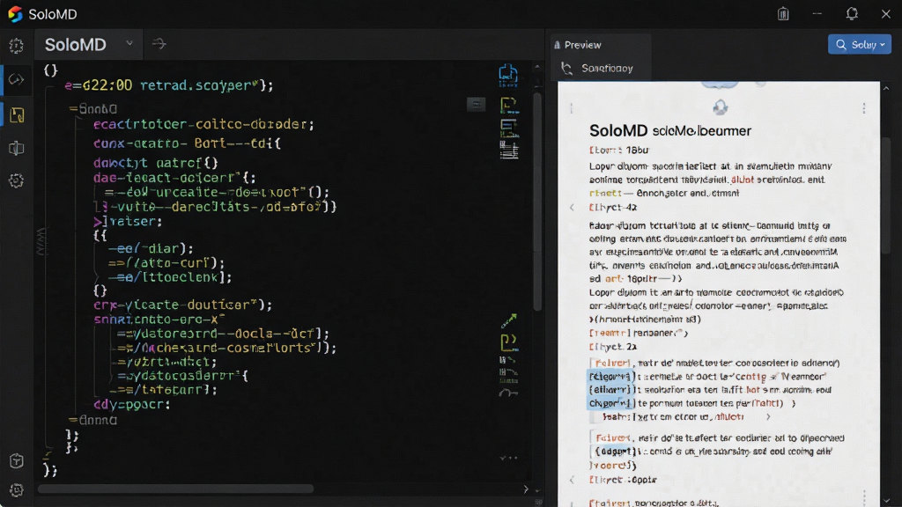
Task: Select the circular sync arrows sidebar icon
Action: point(16,79)
